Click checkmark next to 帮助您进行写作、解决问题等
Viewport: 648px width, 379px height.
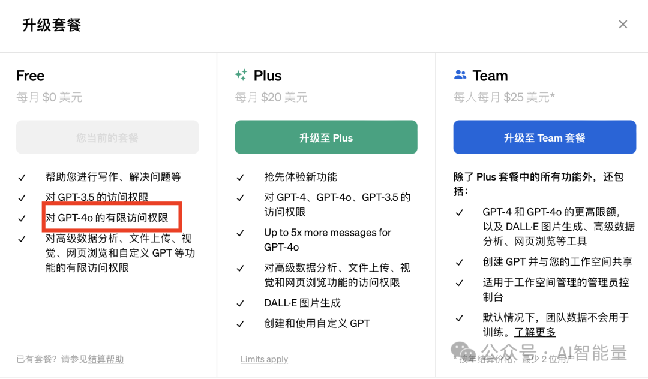coord(22,178)
